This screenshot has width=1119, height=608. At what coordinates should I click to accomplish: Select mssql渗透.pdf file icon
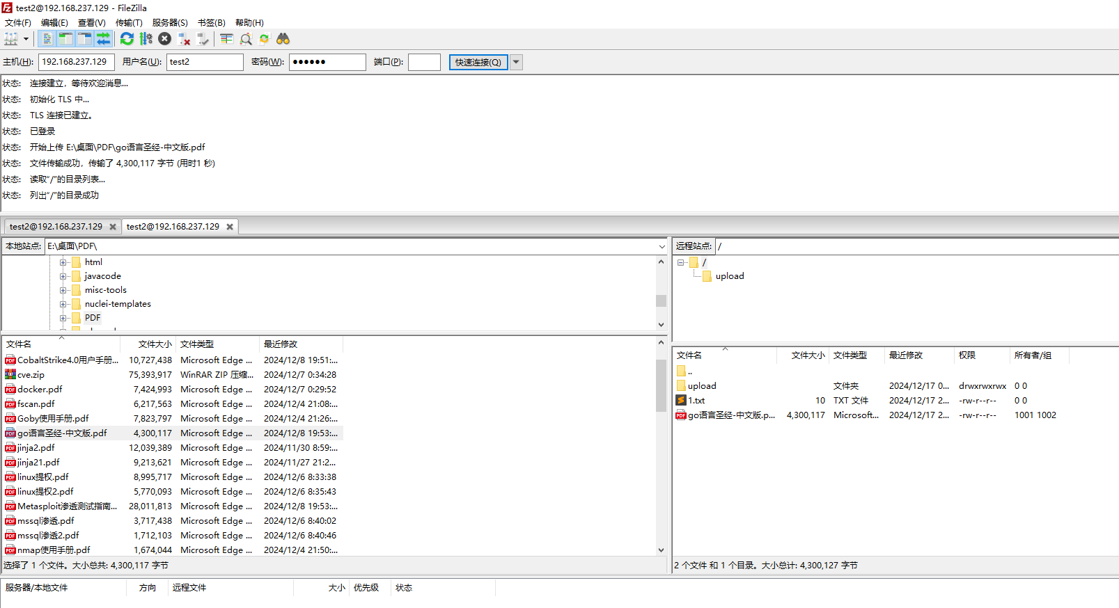tap(10, 520)
